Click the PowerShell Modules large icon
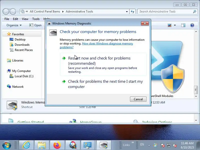Image resolution: width=200 pixels, height=150 pixels. [x=168, y=67]
